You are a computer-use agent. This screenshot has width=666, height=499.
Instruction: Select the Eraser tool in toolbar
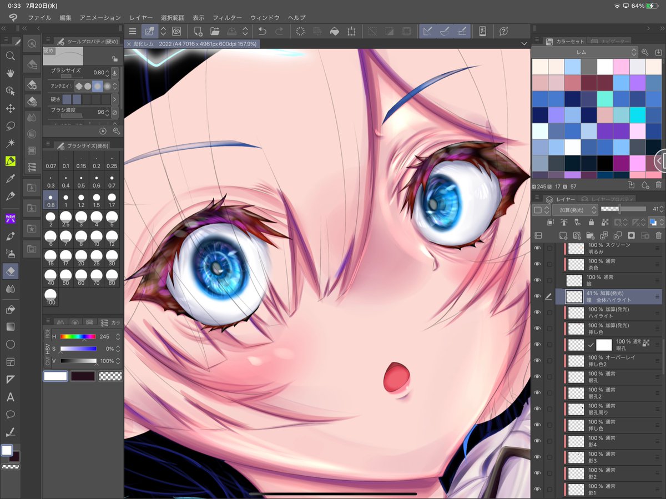click(10, 271)
